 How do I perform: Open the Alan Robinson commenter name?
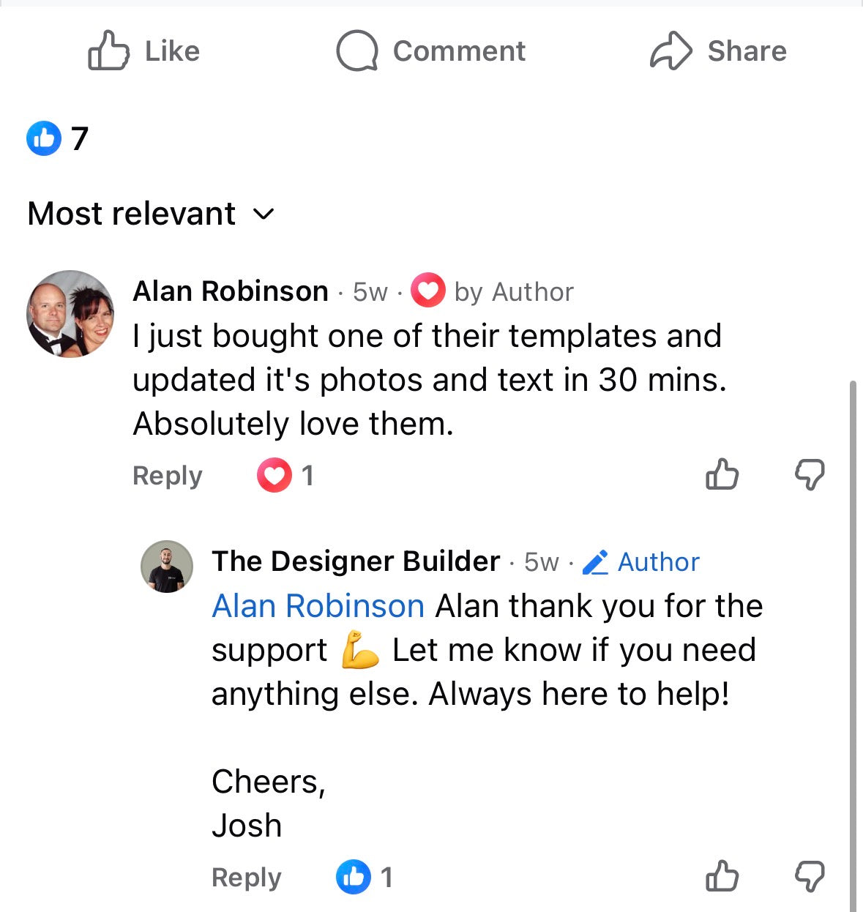pos(230,291)
